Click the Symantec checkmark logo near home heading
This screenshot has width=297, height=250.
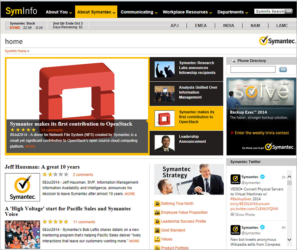[277, 40]
